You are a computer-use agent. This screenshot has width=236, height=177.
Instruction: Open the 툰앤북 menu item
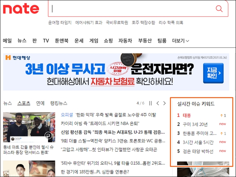(62, 41)
